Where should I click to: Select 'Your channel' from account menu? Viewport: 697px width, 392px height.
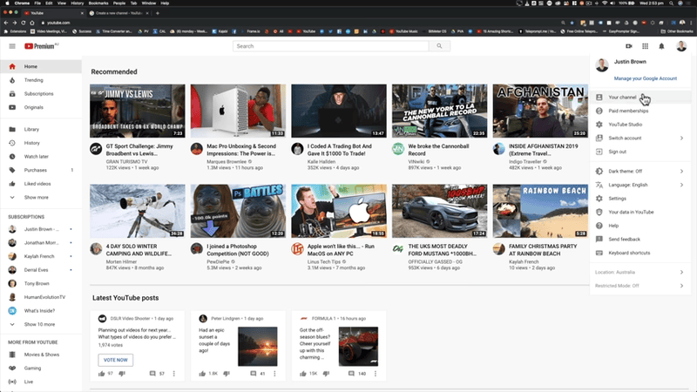(623, 98)
